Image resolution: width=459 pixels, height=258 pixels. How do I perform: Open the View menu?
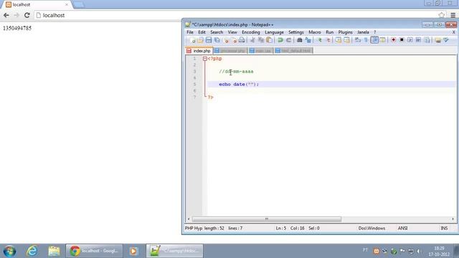[x=232, y=32]
